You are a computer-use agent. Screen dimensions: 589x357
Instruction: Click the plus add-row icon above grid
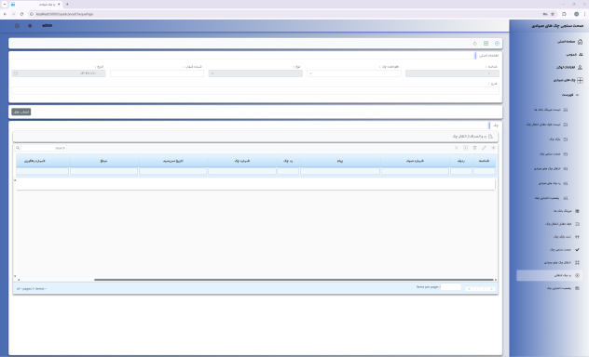click(x=493, y=148)
